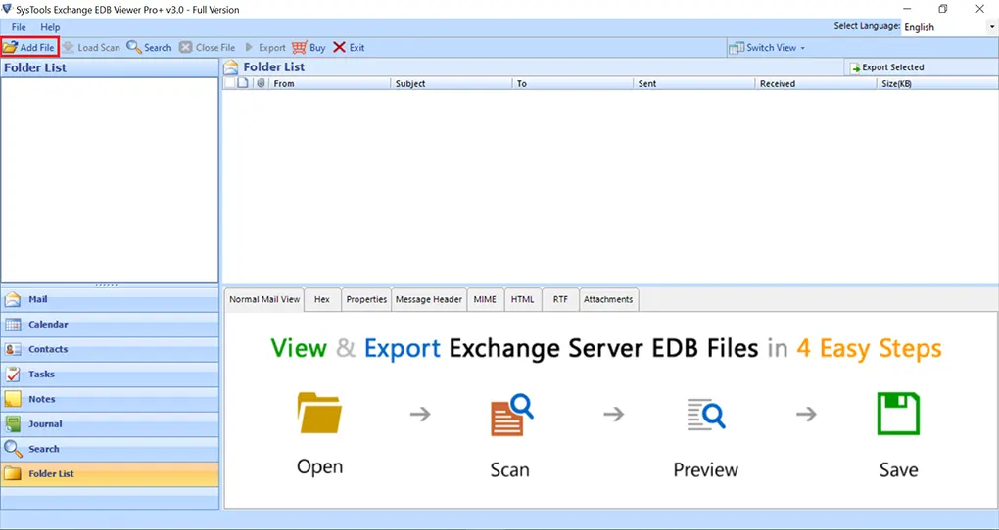Switch to the Message Header tab
This screenshot has height=530, width=999.
click(429, 299)
